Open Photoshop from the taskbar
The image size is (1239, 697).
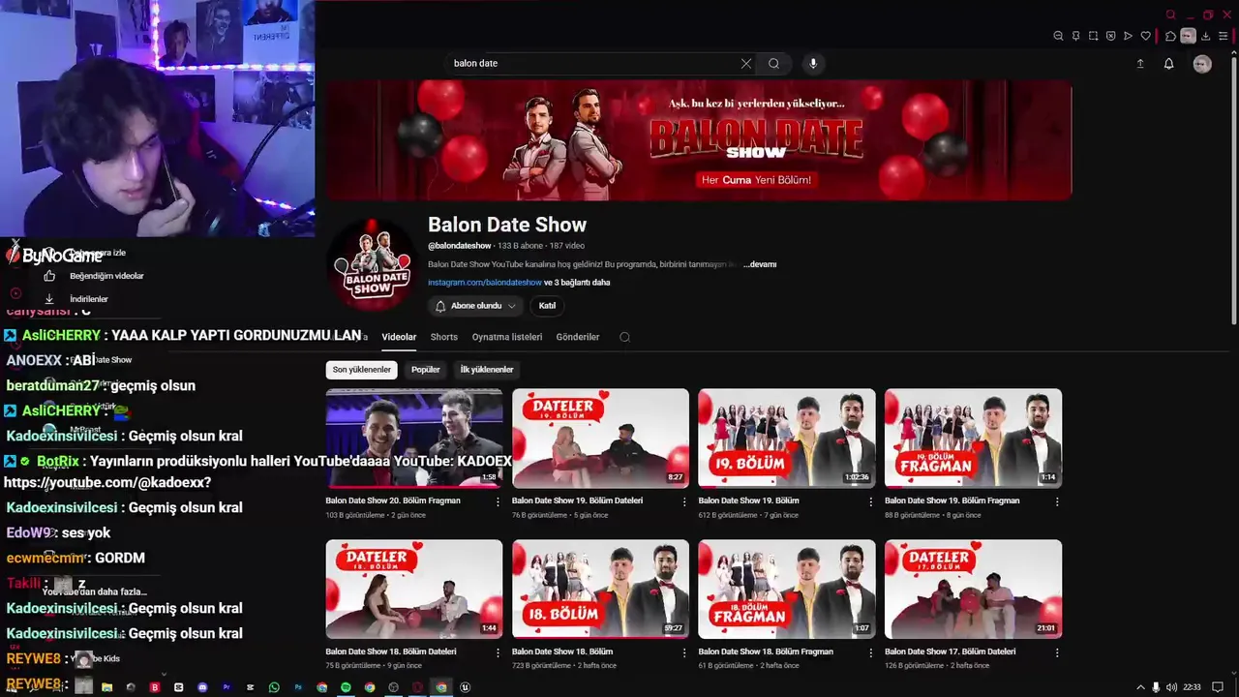tap(298, 687)
